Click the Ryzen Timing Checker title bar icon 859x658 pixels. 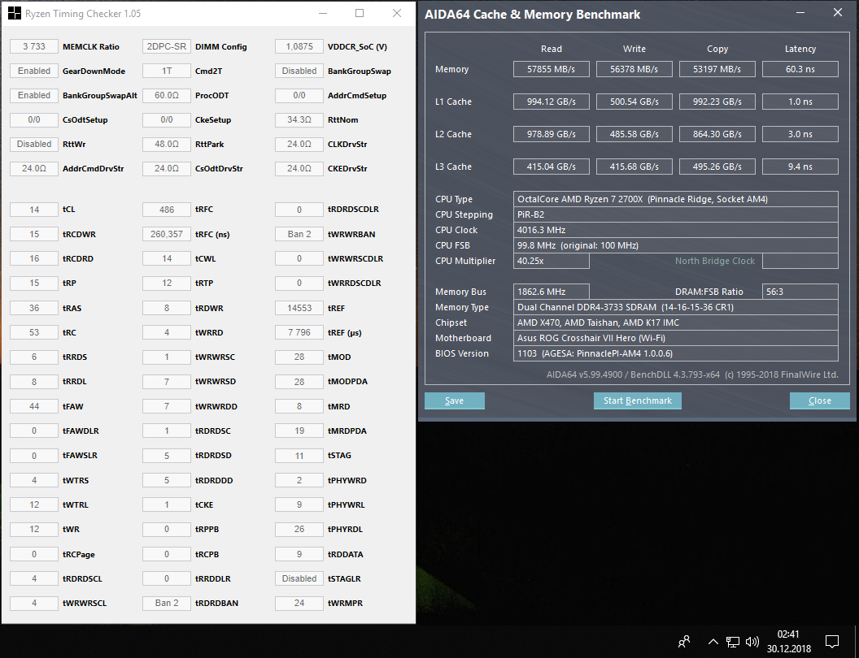click(15, 13)
